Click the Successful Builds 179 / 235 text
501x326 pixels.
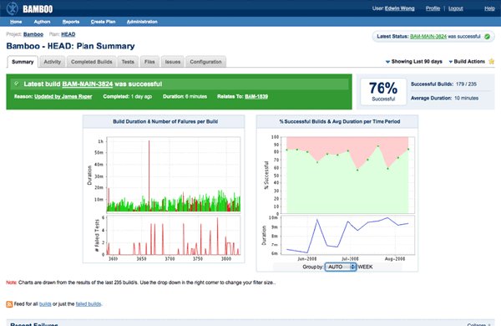pyautogui.click(x=443, y=84)
